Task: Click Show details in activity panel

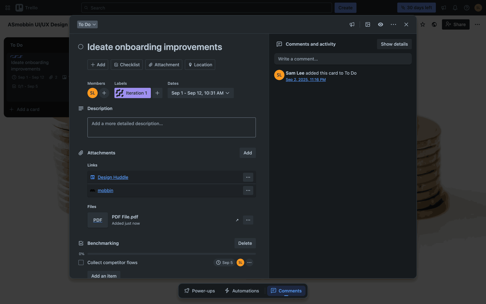Action: 394,44
